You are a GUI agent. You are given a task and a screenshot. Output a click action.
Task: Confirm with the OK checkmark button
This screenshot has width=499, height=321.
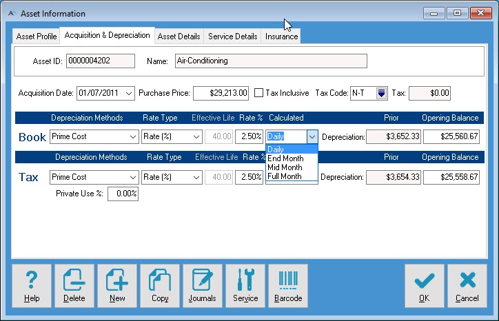pyautogui.click(x=424, y=286)
